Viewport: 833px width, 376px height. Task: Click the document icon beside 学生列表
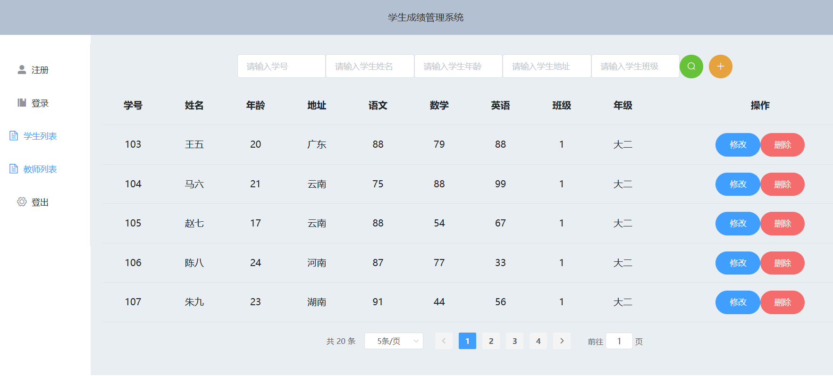(14, 136)
